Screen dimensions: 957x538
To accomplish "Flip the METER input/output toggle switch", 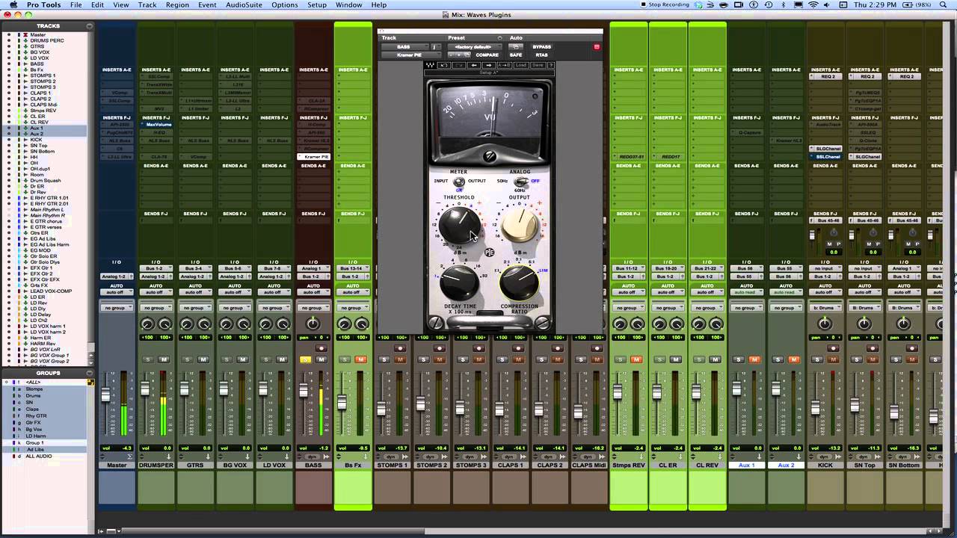I will [459, 182].
